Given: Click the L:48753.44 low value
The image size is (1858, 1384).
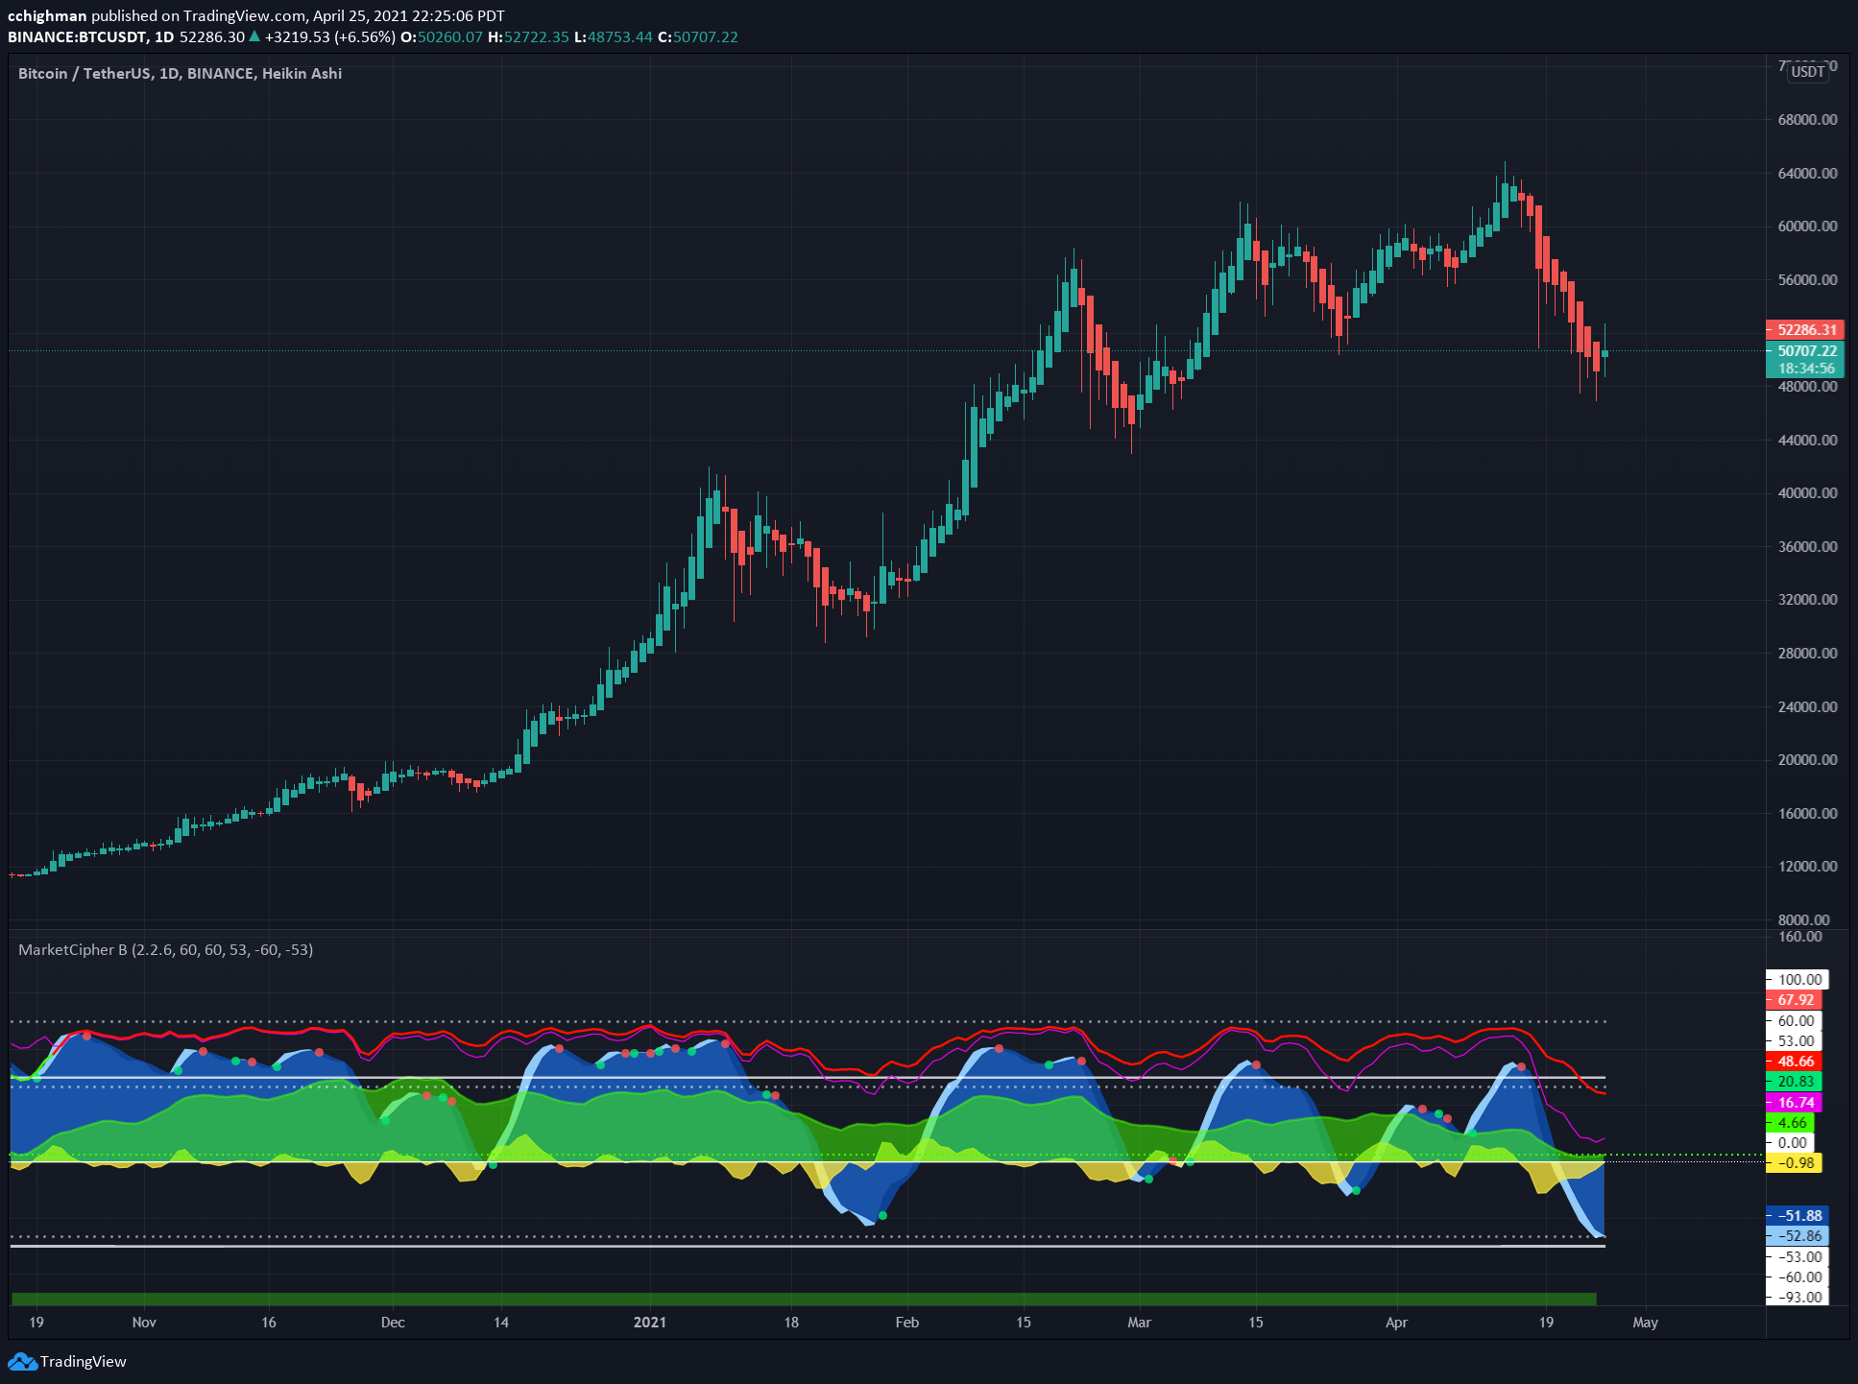Looking at the screenshot, I should pyautogui.click(x=613, y=36).
